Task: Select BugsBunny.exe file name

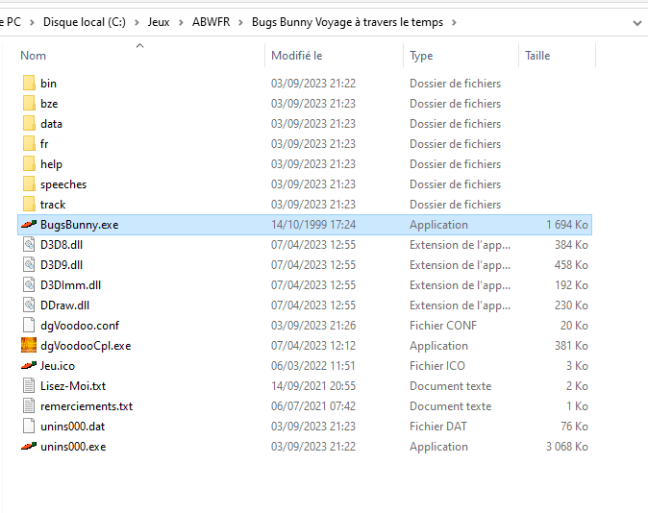Action: coord(80,225)
